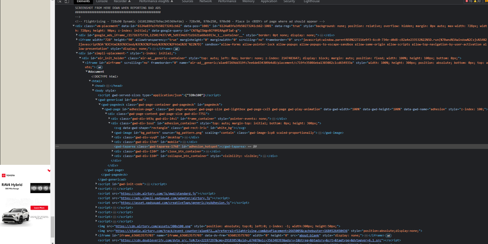Screen dimensions: 488x244
Task: Collapse the gwd-genericad node
Action: pos(96,100)
